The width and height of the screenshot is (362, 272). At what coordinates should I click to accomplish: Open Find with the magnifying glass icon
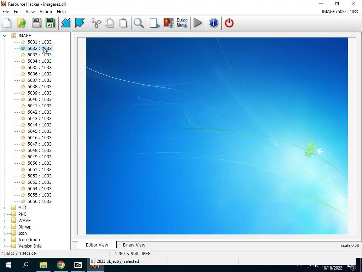tap(139, 23)
